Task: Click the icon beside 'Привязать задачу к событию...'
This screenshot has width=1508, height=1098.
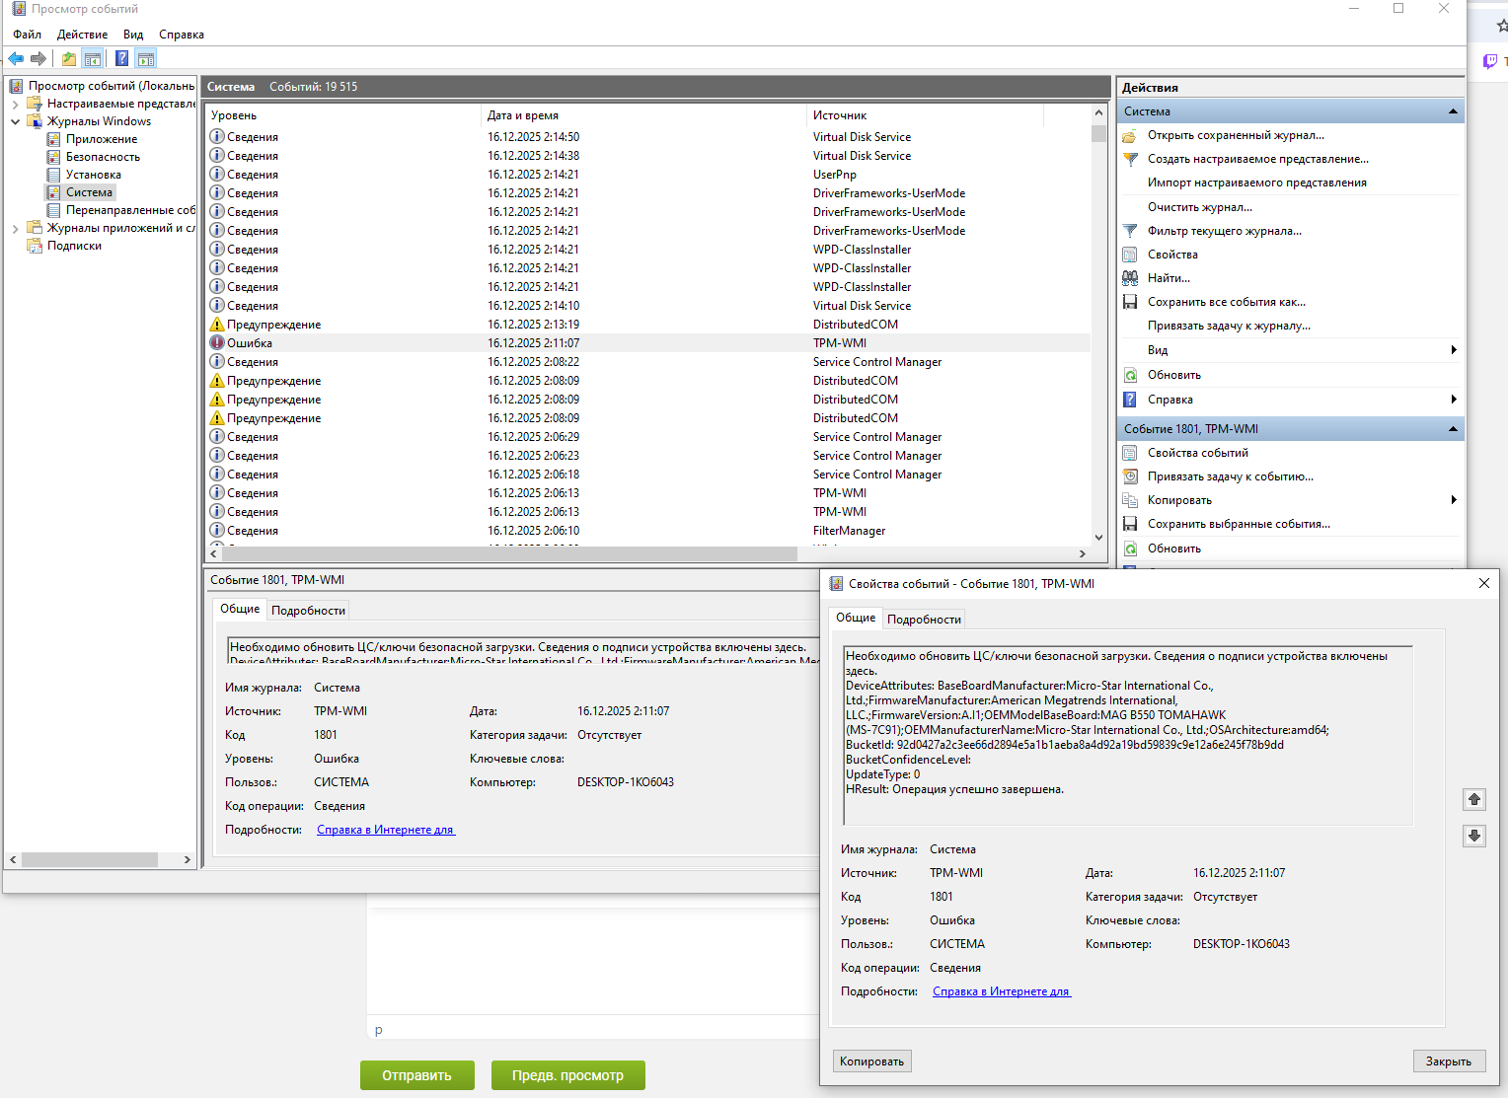Action: pos(1130,476)
